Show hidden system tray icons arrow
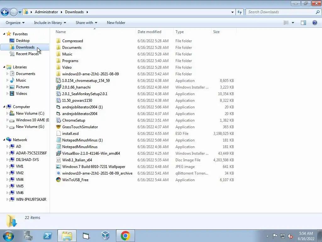Viewport: 322px width, 242px height. pyautogui.click(x=267, y=236)
